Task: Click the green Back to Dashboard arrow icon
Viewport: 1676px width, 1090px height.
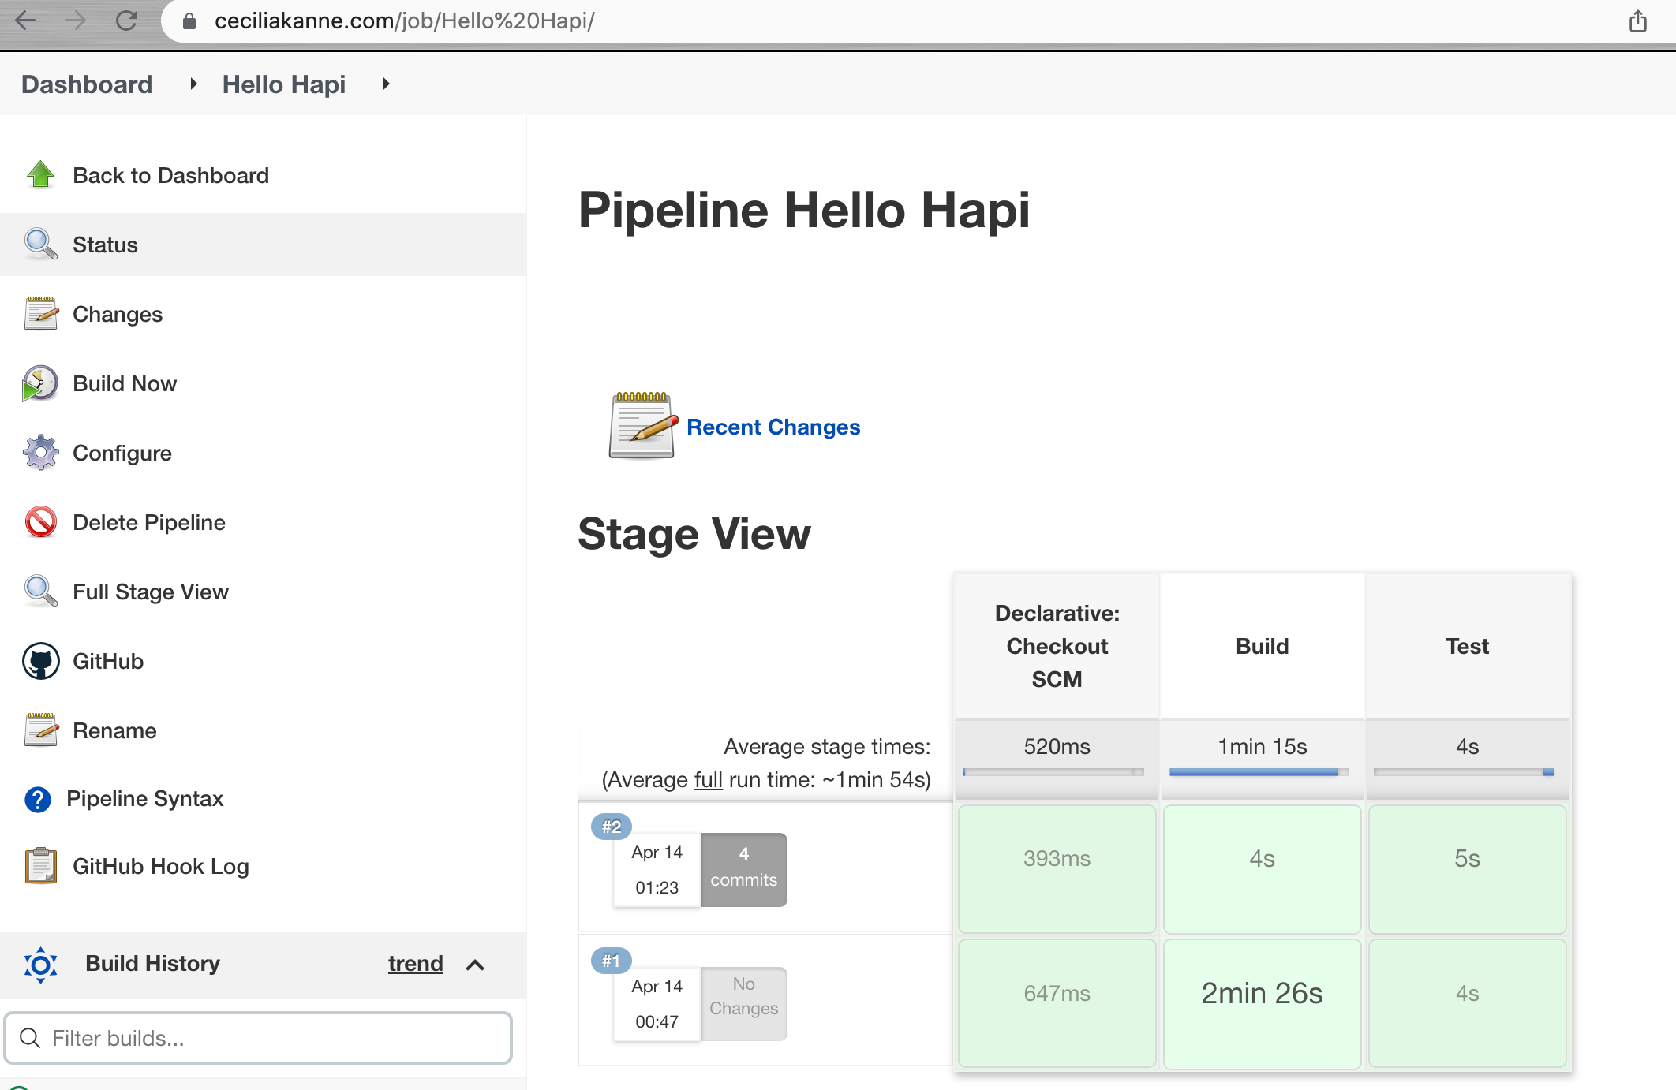Action: click(x=40, y=174)
